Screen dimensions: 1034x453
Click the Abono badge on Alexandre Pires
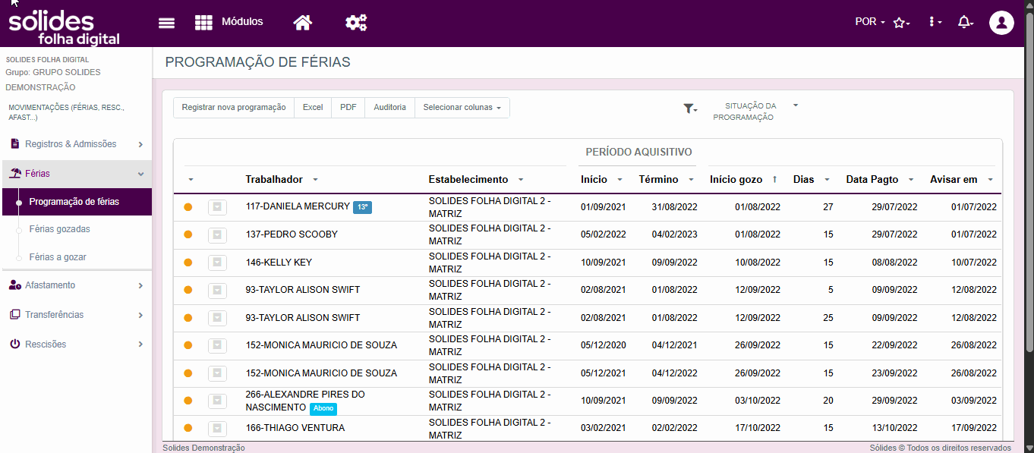click(323, 408)
